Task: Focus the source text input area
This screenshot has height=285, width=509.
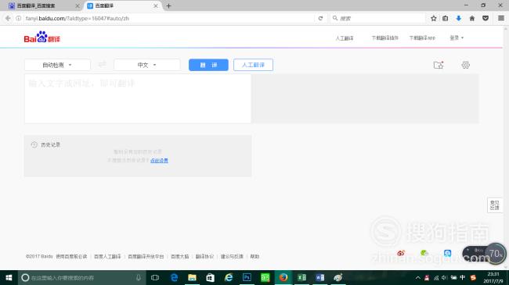Action: click(x=138, y=99)
